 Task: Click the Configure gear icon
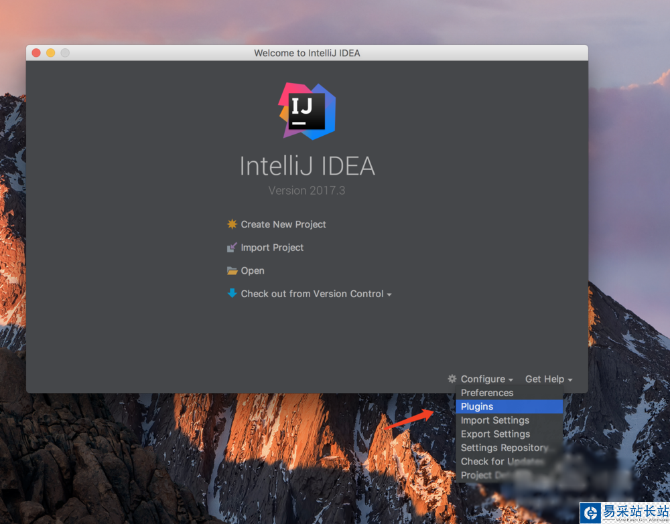click(452, 379)
